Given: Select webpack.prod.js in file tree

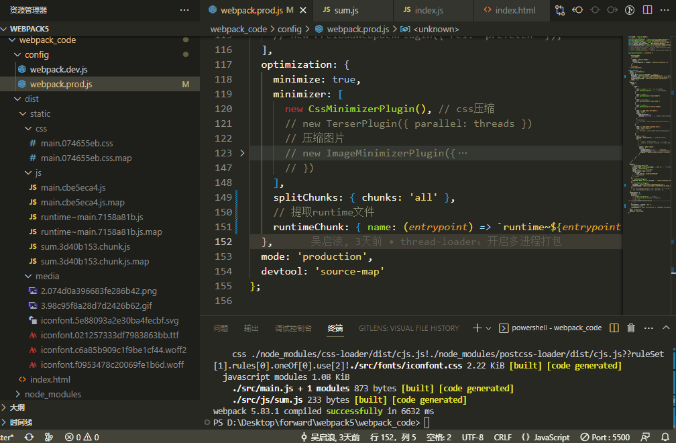Looking at the screenshot, I should pyautogui.click(x=99, y=84).
